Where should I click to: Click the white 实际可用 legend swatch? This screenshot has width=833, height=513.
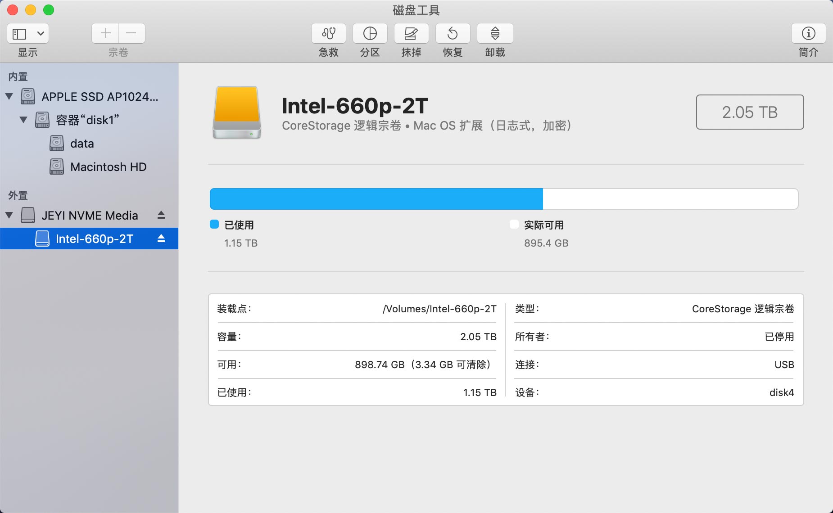(514, 224)
